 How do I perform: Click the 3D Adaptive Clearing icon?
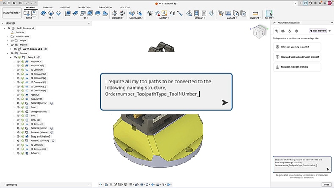[68, 13]
